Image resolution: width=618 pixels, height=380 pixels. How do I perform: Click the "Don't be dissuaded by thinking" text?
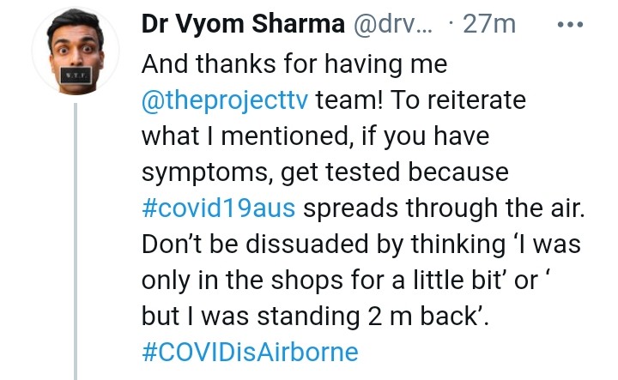(320, 244)
